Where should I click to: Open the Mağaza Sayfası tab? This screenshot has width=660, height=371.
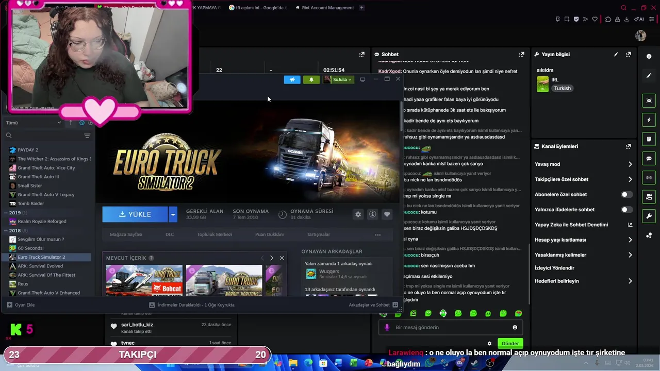126,234
